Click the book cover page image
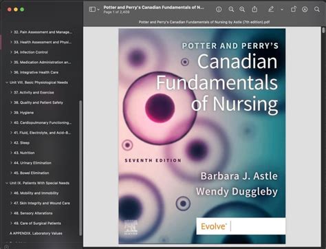The height and width of the screenshot is (249, 326). [x=202, y=136]
